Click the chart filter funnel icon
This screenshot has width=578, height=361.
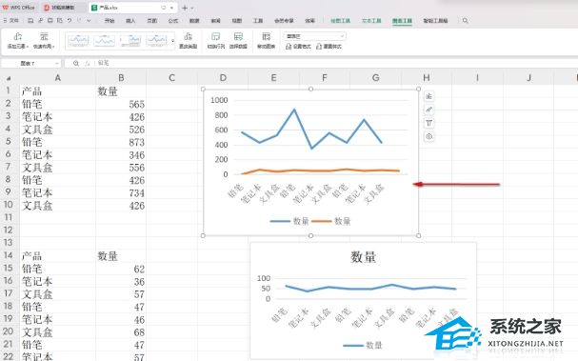tap(429, 123)
